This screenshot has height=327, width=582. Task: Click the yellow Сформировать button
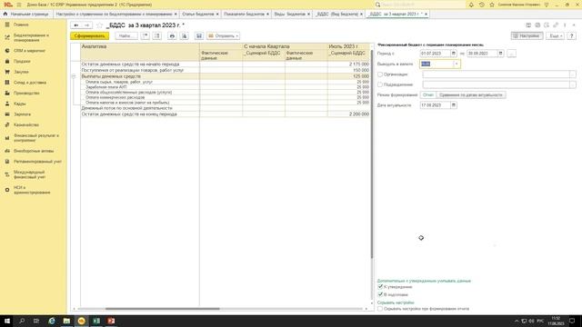coord(89,36)
